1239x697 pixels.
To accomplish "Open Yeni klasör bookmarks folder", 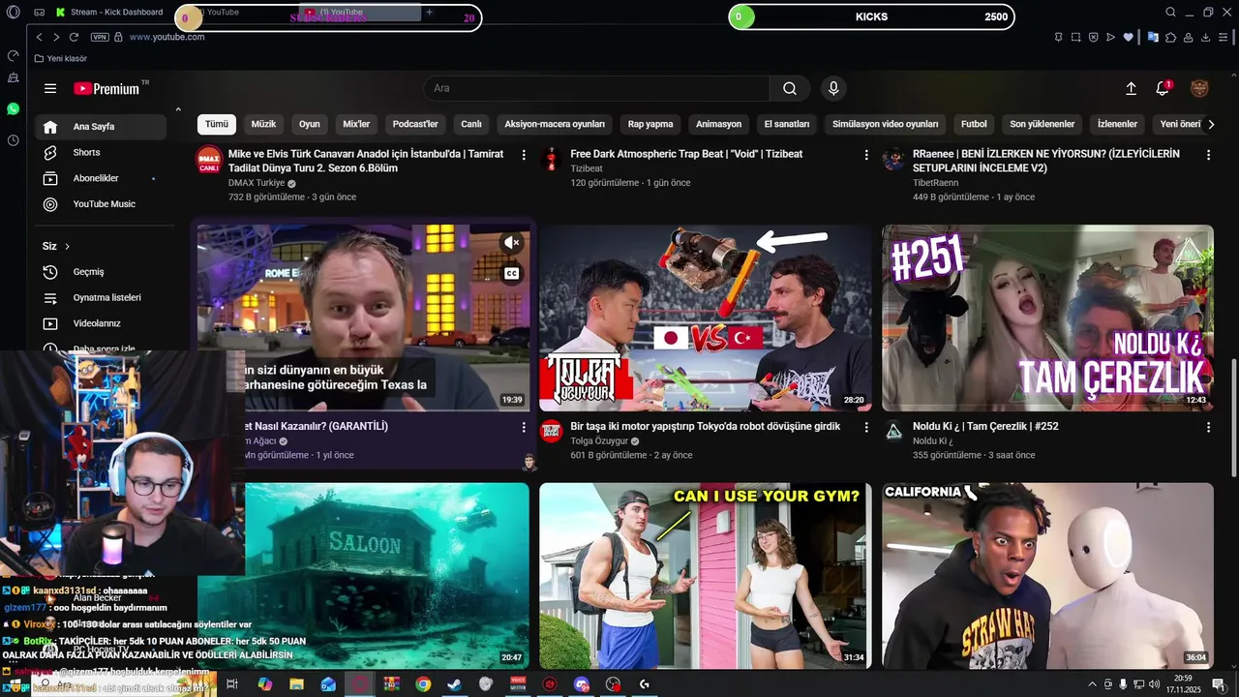I will (60, 59).
